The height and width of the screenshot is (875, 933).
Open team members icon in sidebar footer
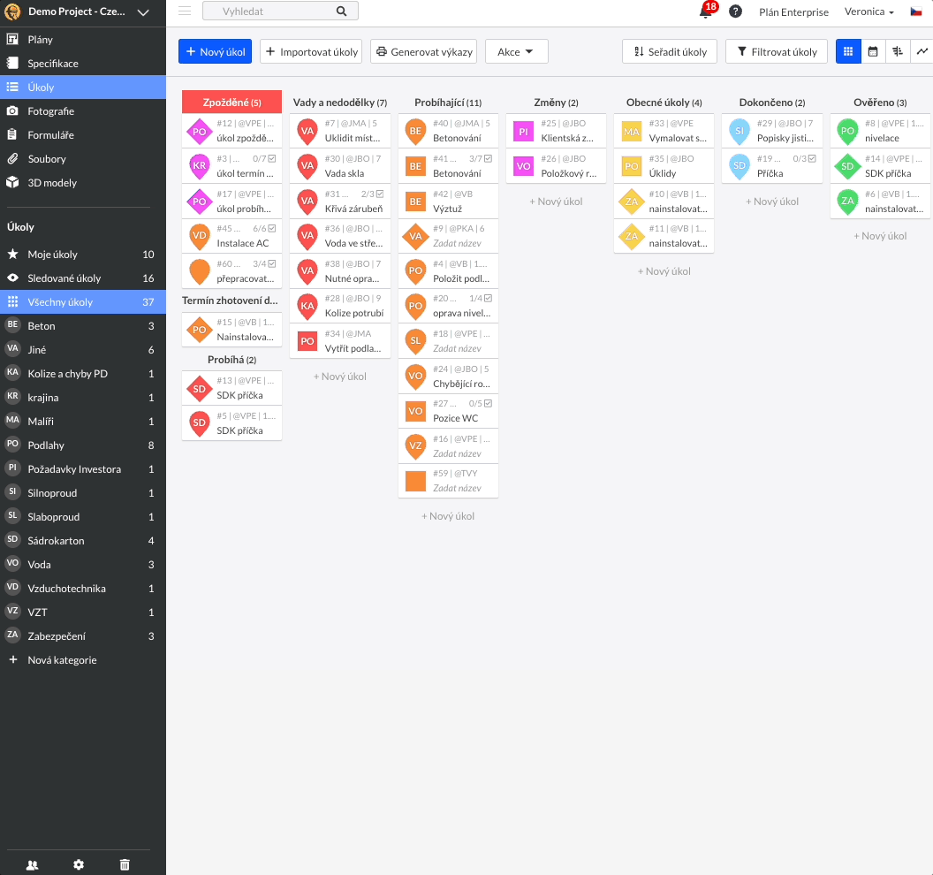click(x=33, y=864)
